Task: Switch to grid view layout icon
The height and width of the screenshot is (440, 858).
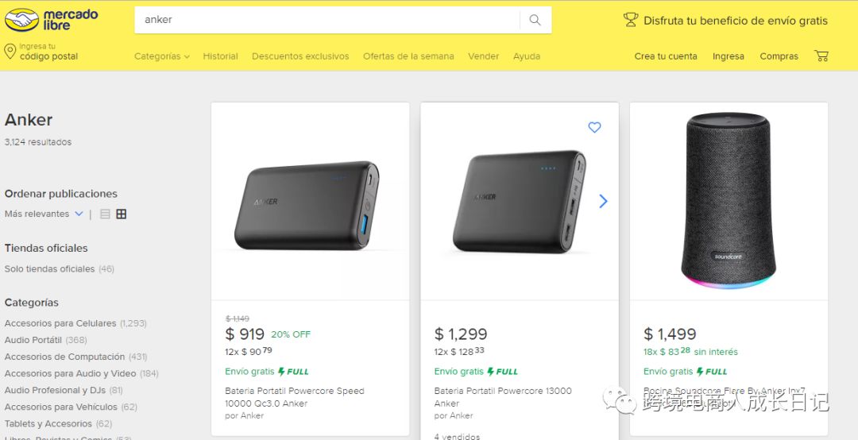Action: 122,214
